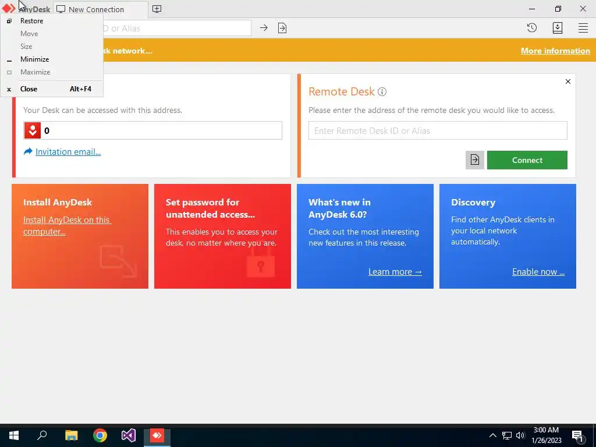This screenshot has height=447, width=596.
Task: Open the notification center icon
Action: [578, 436]
